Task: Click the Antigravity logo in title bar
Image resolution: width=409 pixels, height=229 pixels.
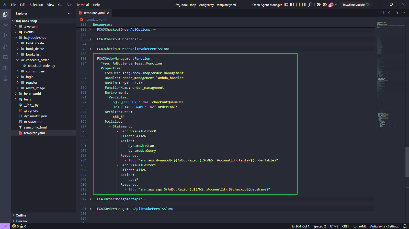Action: click(x=5, y=5)
